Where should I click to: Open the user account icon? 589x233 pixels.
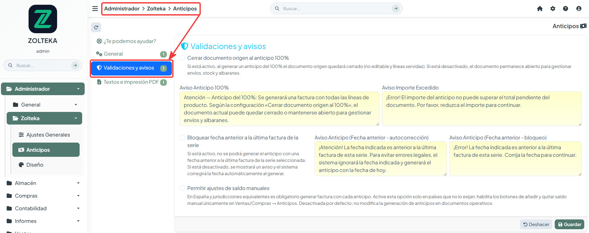tap(579, 9)
